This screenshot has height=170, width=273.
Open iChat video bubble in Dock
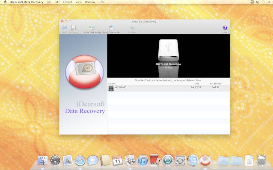pyautogui.click(x=92, y=160)
